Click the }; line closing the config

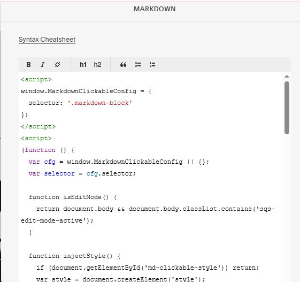click(x=25, y=115)
